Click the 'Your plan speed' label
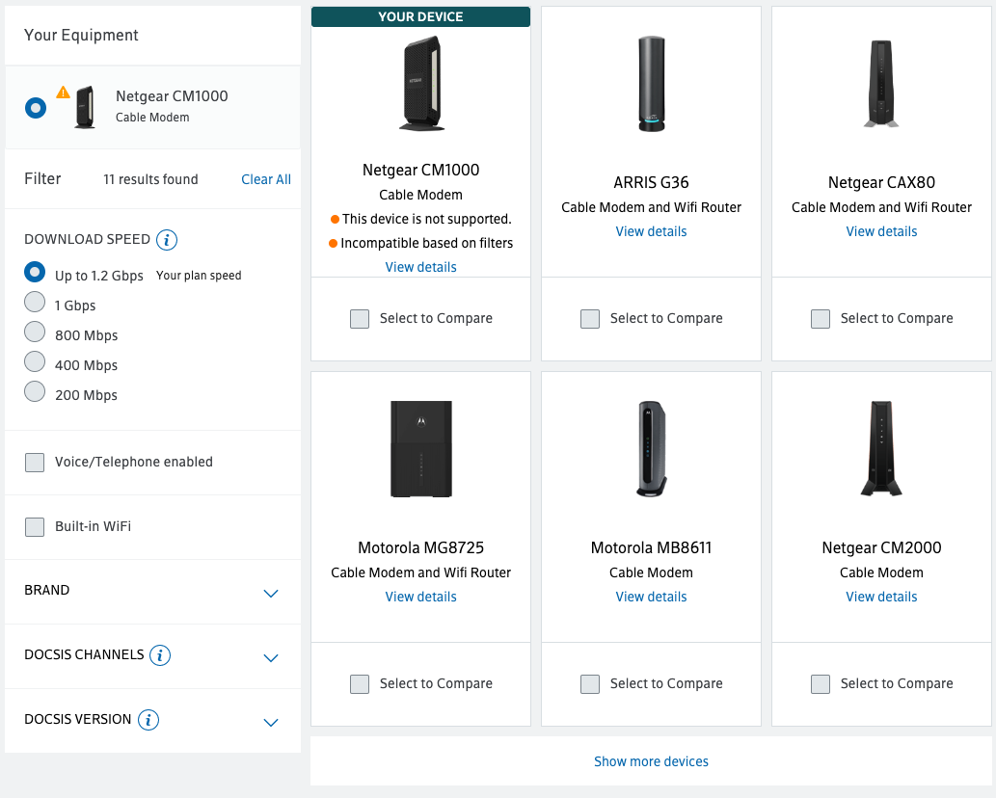The height and width of the screenshot is (798, 996). [199, 275]
